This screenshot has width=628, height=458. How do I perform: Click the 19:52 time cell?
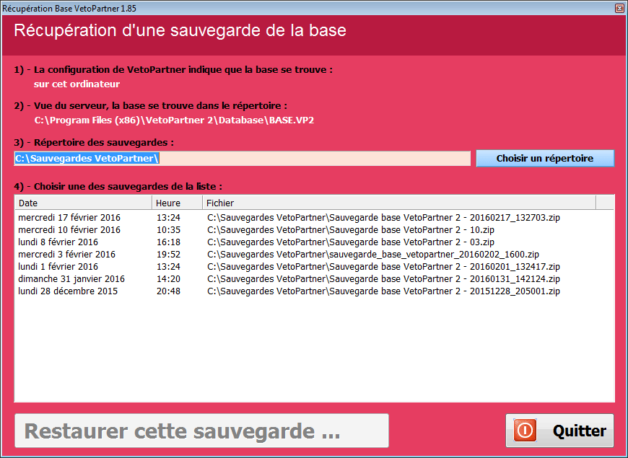(x=168, y=254)
